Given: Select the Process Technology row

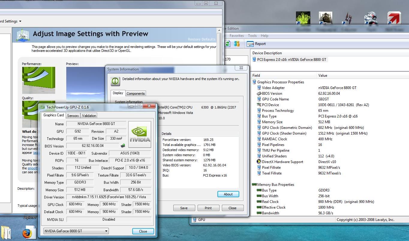Looking at the screenshot, I should [330, 111].
